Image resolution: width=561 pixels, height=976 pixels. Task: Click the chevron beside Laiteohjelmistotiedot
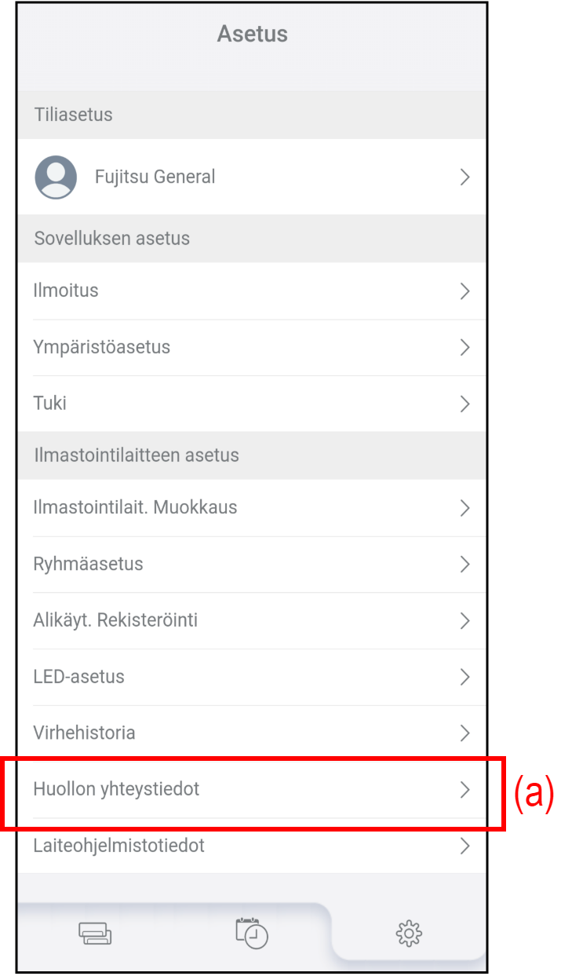(464, 846)
